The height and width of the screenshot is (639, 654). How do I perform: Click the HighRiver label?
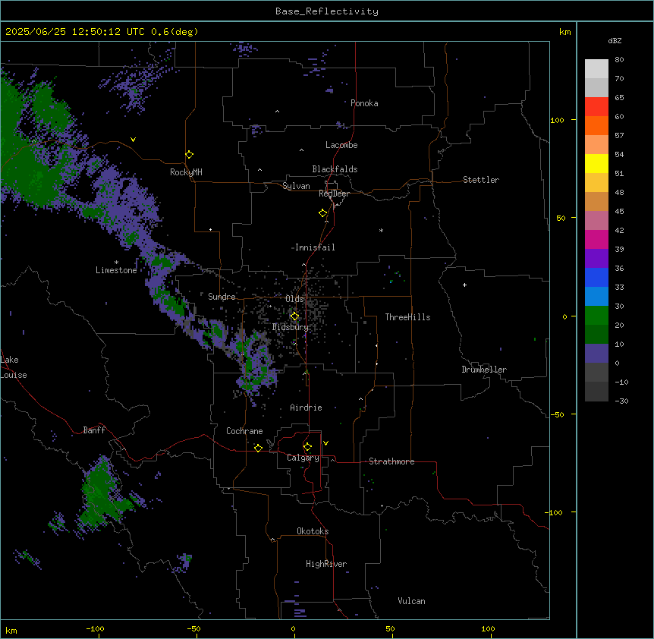(x=326, y=564)
